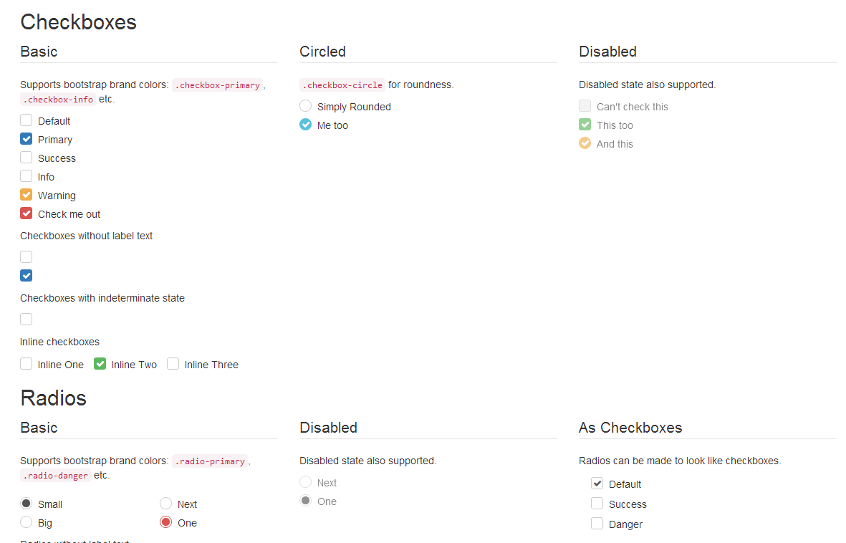Uncheck the Me too circular checkbox
The image size is (846, 543).
pyautogui.click(x=305, y=125)
